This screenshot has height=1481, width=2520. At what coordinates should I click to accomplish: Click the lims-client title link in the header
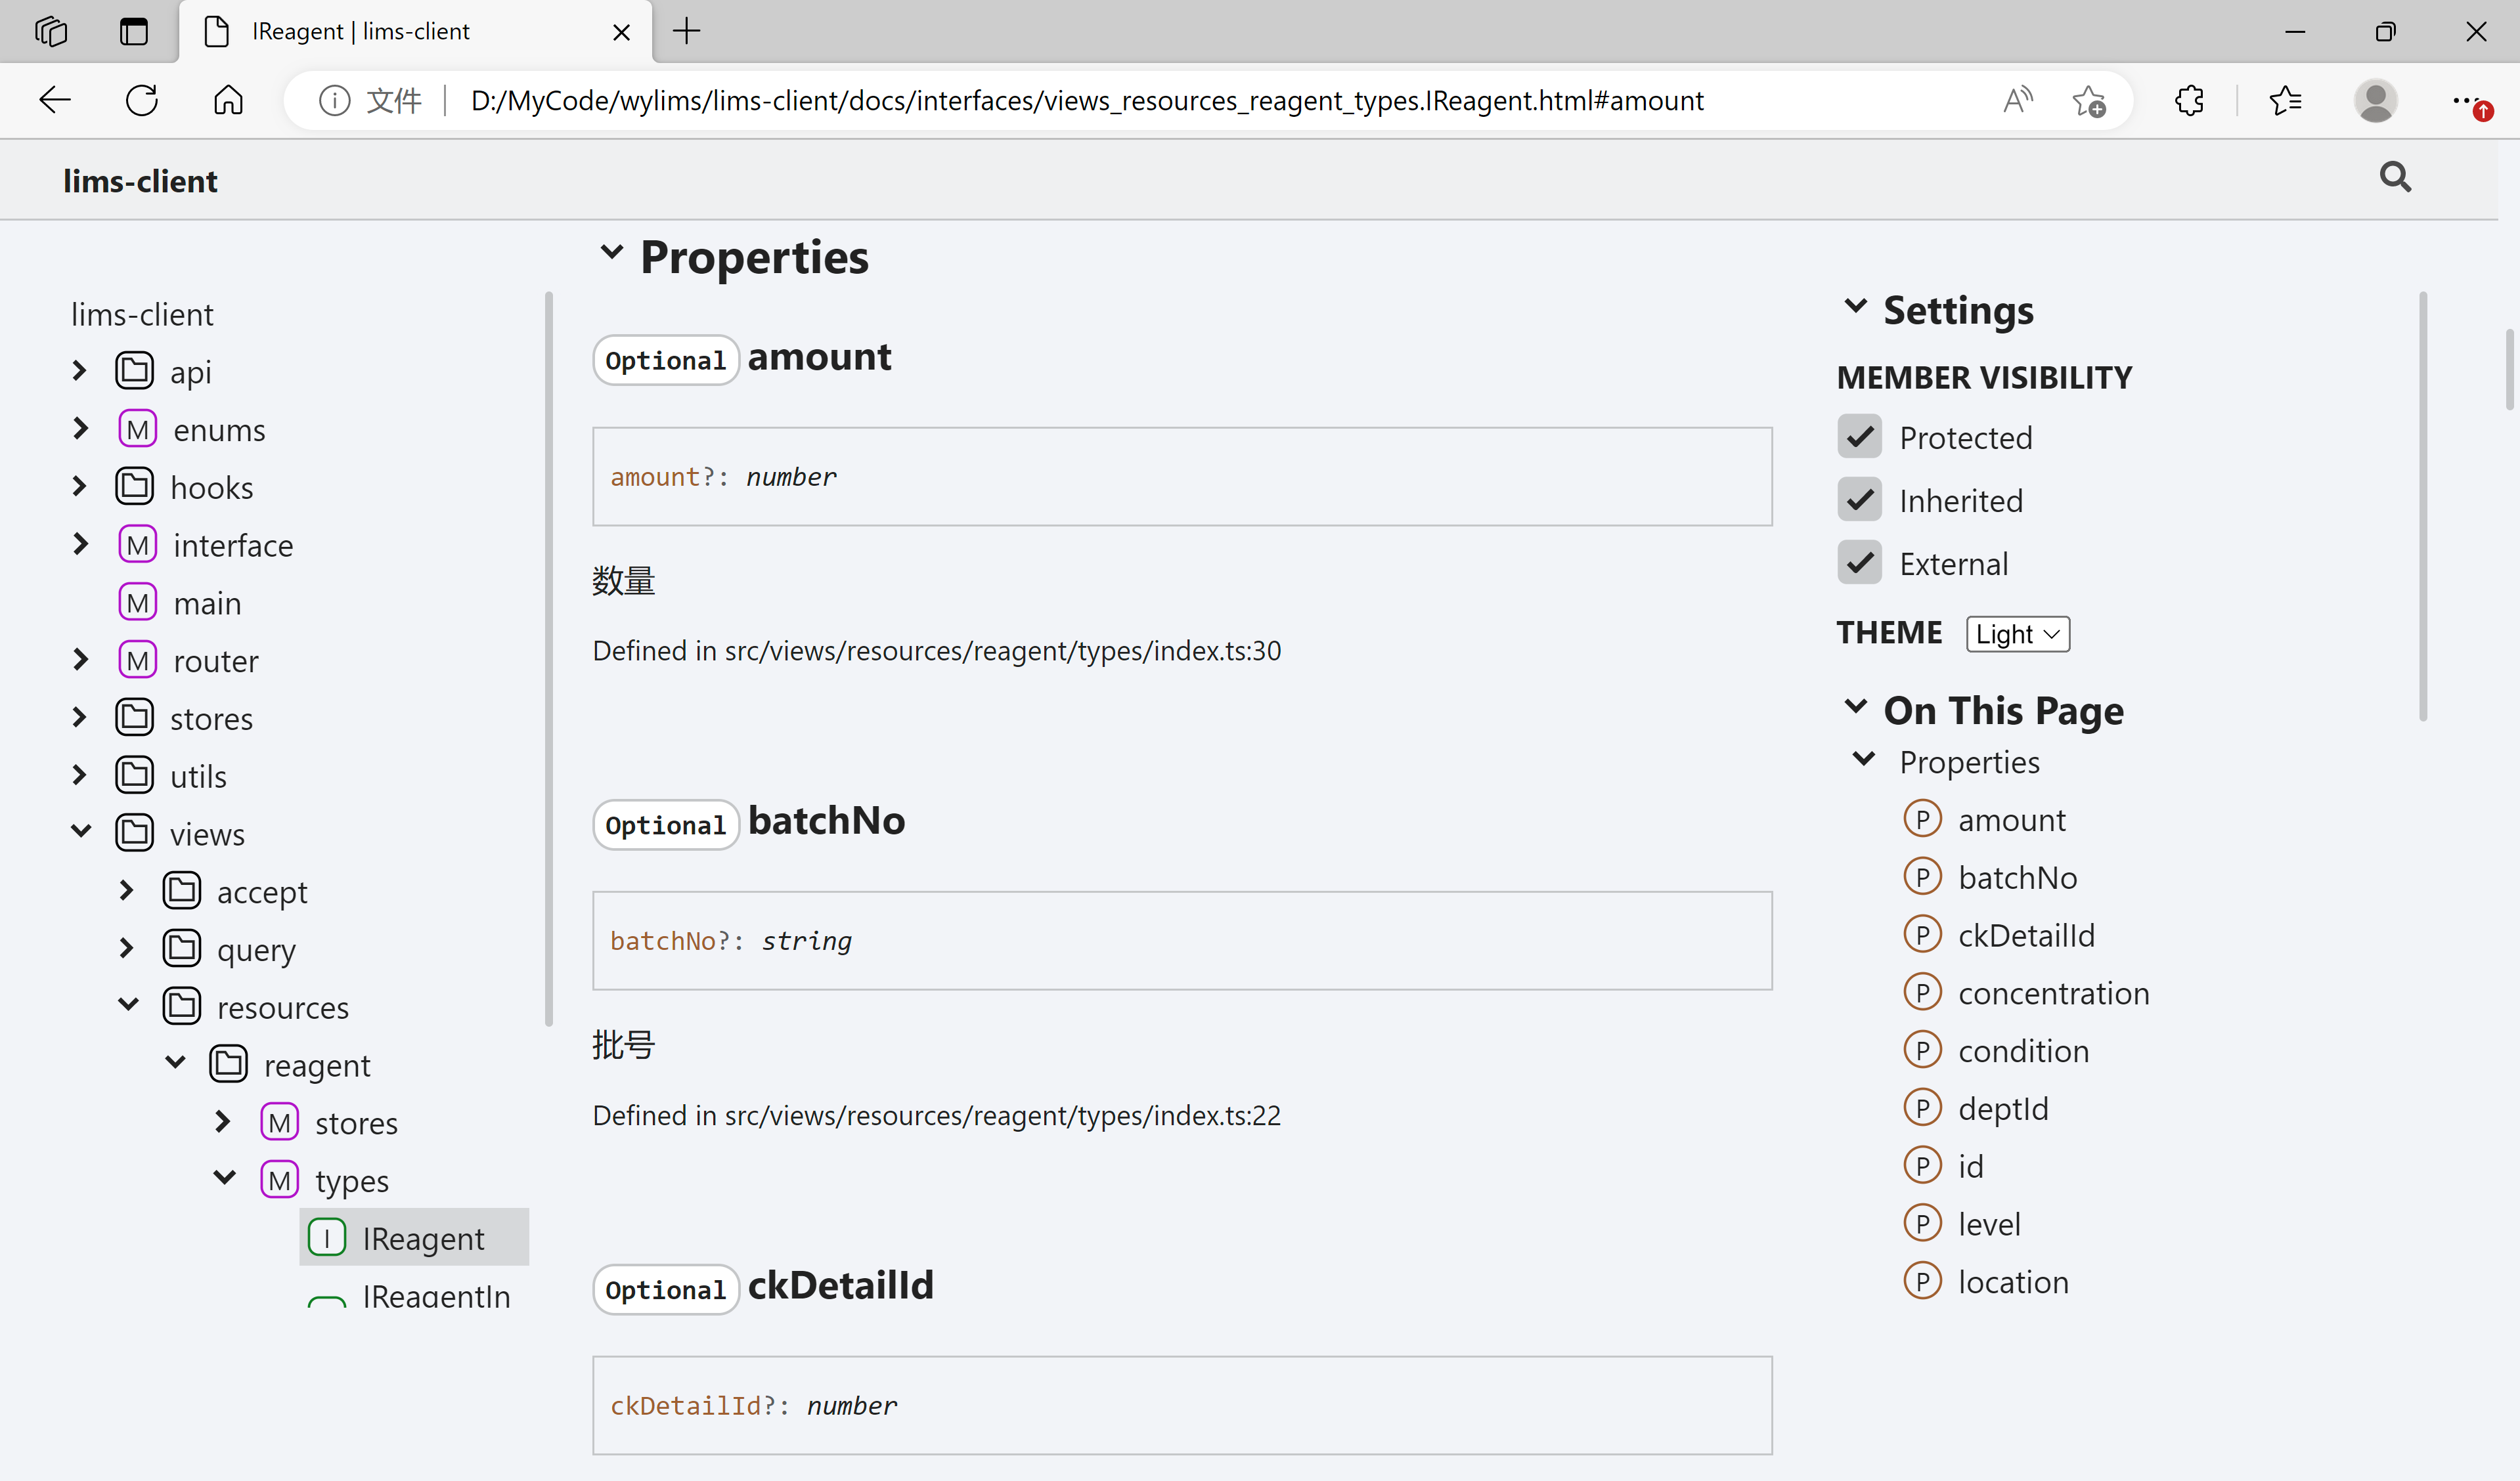[x=140, y=181]
